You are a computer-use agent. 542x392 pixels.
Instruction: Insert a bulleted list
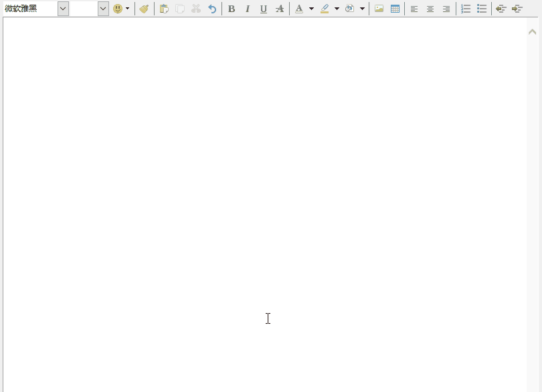[x=482, y=9]
